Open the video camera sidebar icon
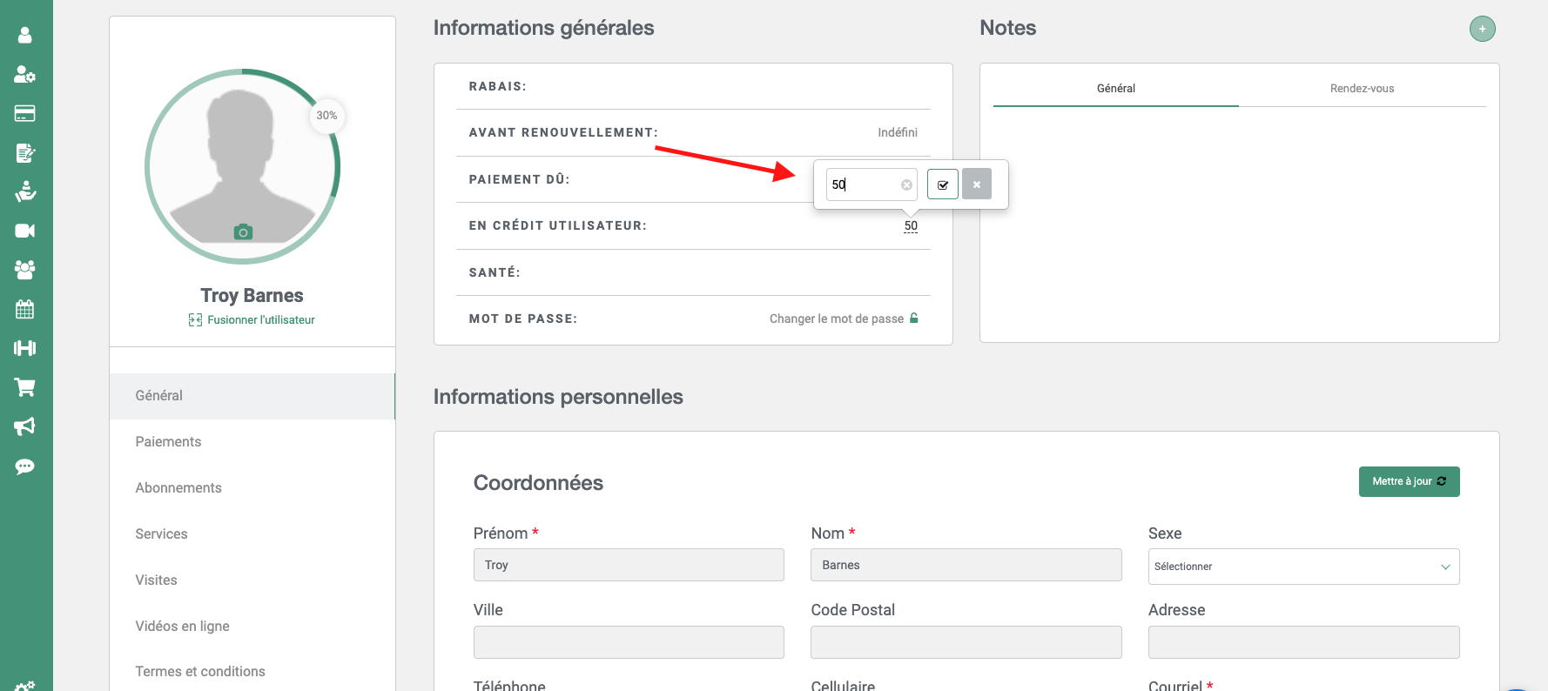The width and height of the screenshot is (1548, 691). coord(24,231)
